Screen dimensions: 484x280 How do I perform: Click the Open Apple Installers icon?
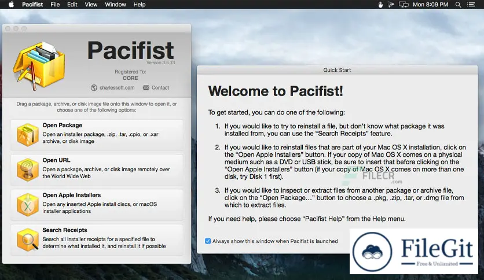point(27,205)
